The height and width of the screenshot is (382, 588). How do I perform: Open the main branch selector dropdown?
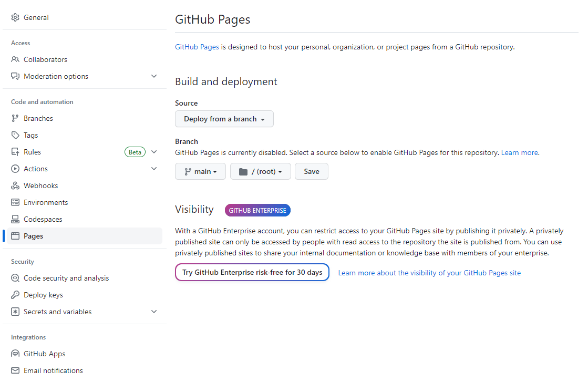click(200, 171)
